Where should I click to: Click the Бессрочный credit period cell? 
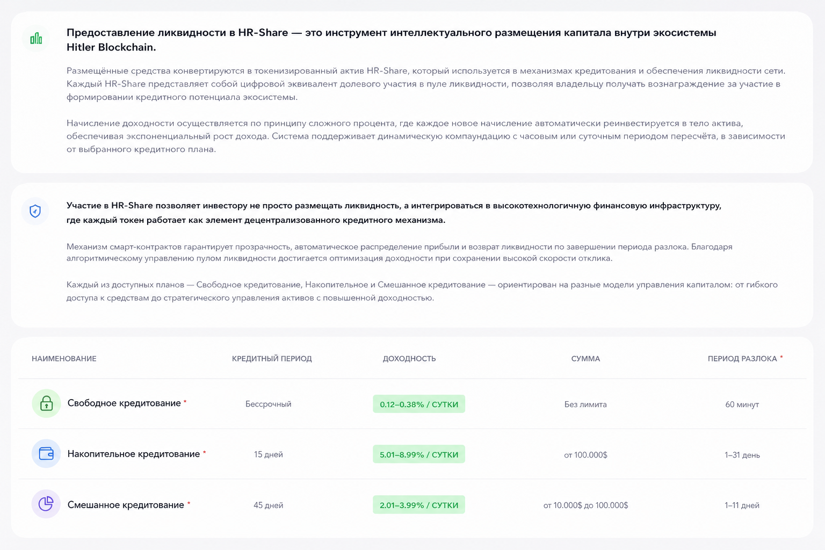(x=269, y=404)
